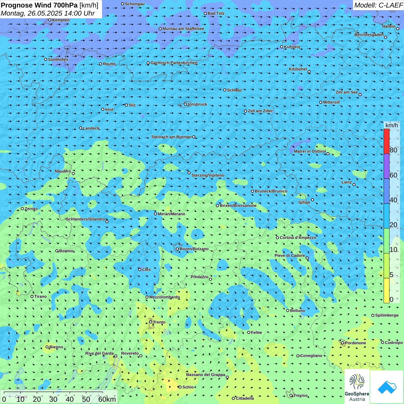404x404 pixels.
Task: Click the green 10-20 km/h legend band
Action: pyautogui.click(x=386, y=241)
